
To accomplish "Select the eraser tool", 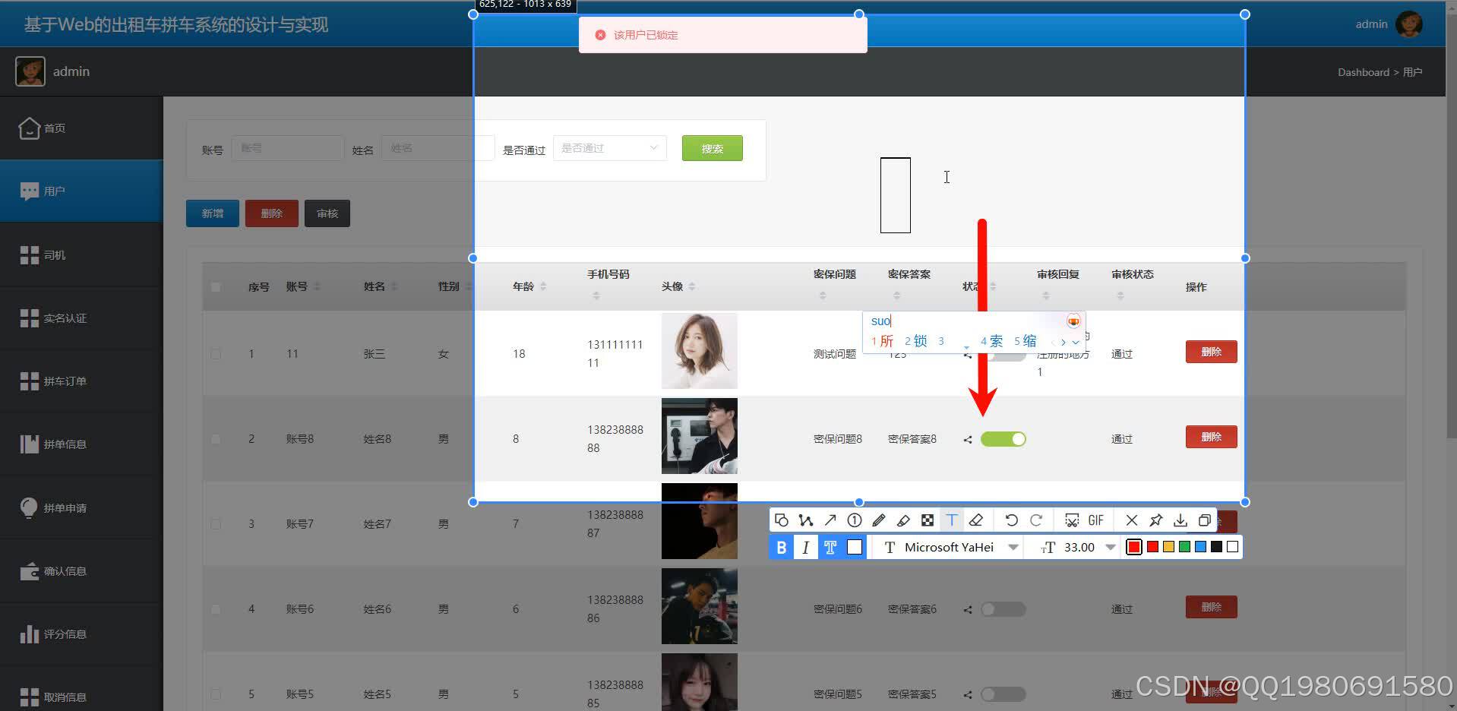I will click(976, 520).
